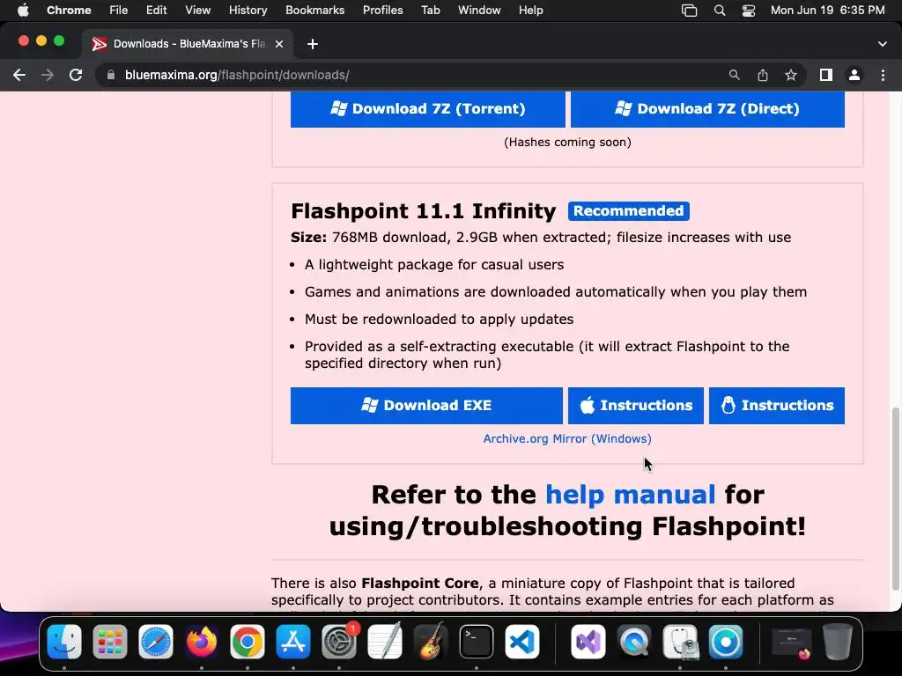
Task: Open Control Center in menu bar
Action: coord(749,11)
